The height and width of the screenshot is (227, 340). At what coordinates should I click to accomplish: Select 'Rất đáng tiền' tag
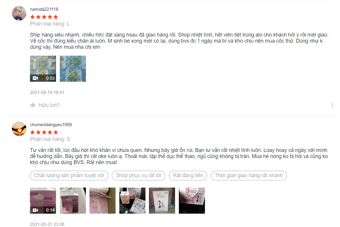(188, 175)
